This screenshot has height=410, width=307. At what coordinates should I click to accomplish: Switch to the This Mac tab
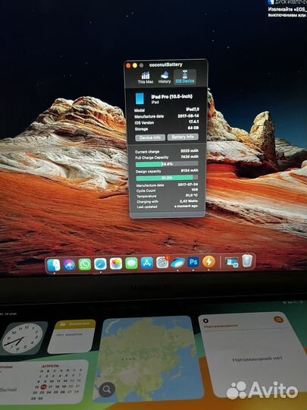pos(146,77)
